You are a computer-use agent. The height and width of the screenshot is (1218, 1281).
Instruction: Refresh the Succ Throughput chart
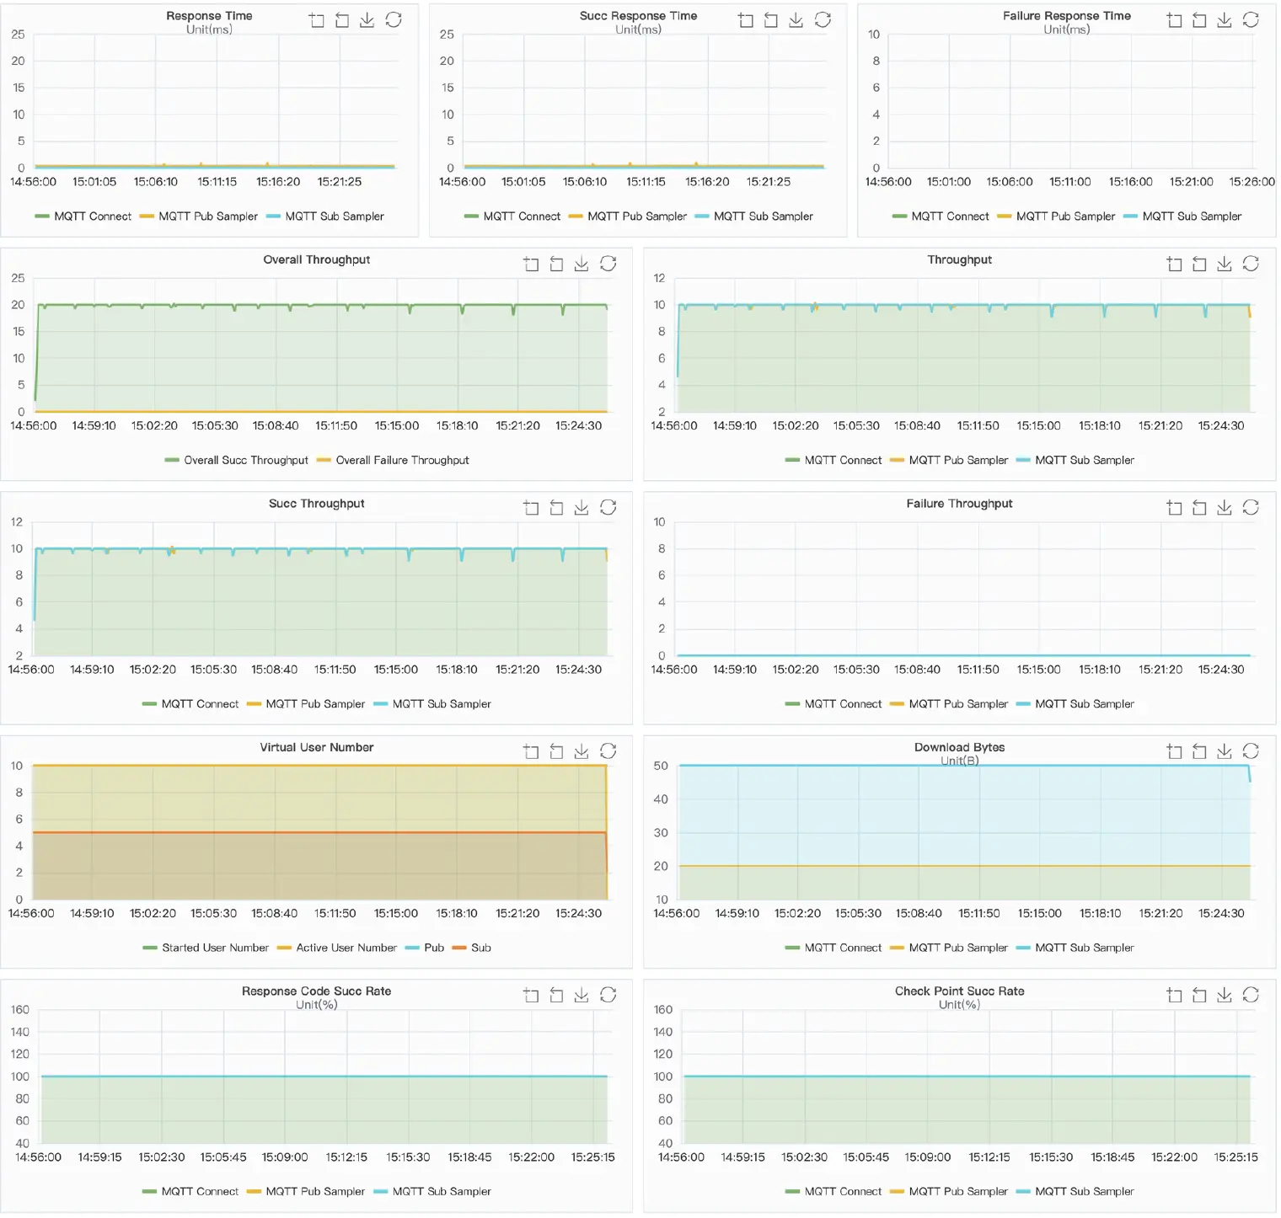[608, 508]
